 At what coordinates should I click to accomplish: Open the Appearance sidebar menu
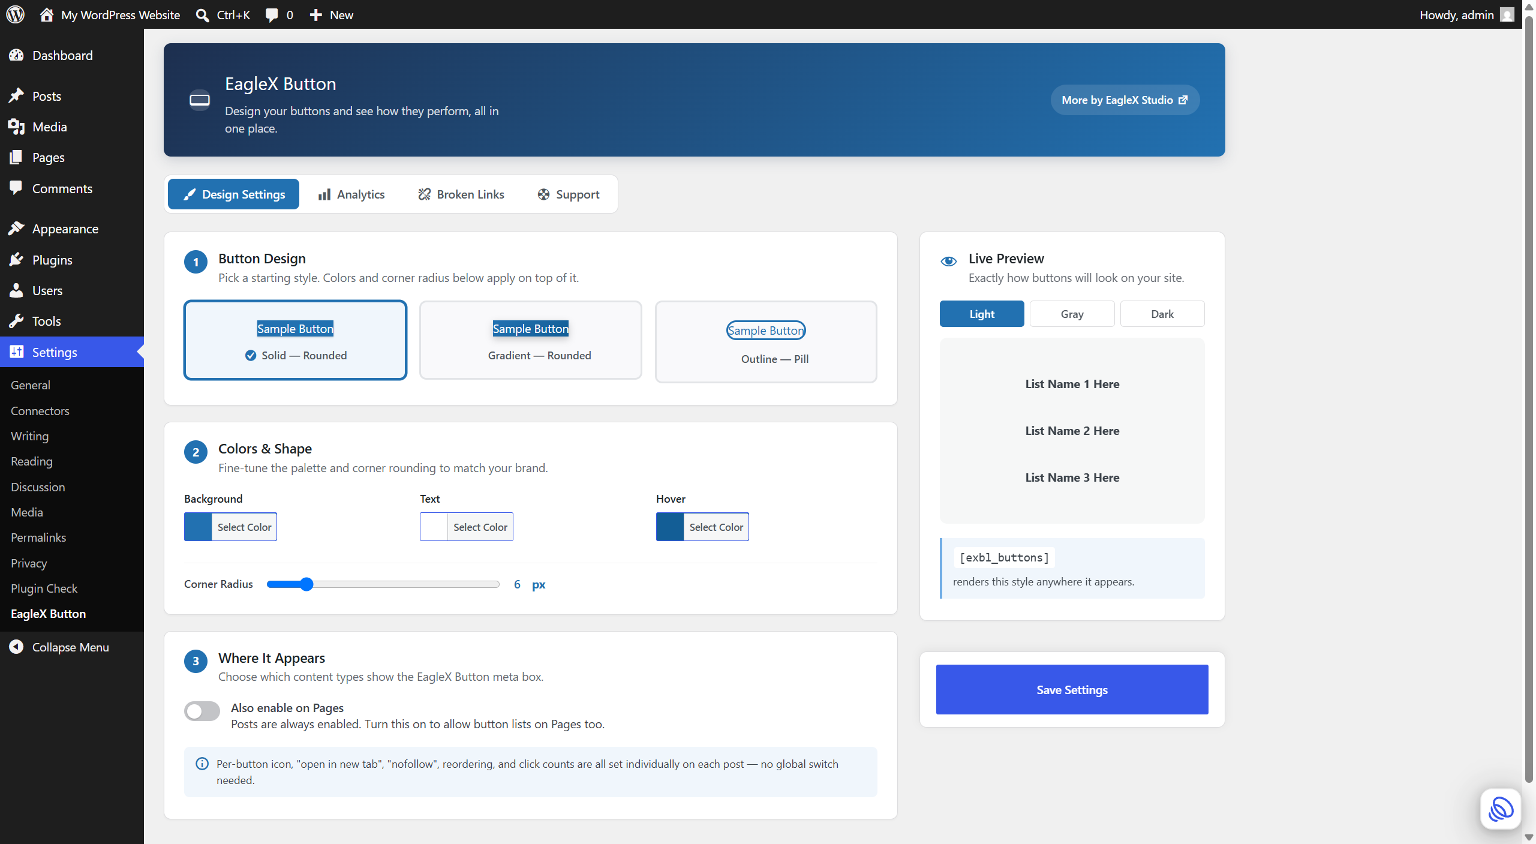pyautogui.click(x=72, y=229)
